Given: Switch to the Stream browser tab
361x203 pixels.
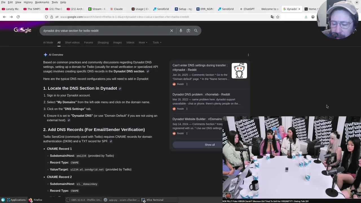Looking at the screenshot, I should click(x=97, y=9).
